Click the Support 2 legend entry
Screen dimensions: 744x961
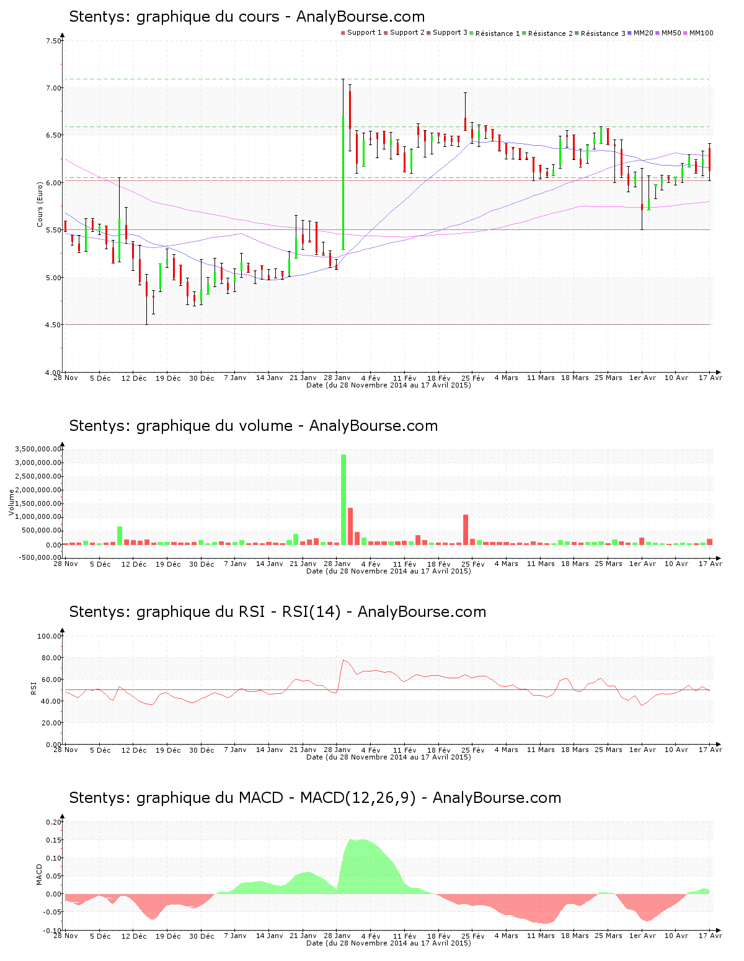[x=404, y=33]
